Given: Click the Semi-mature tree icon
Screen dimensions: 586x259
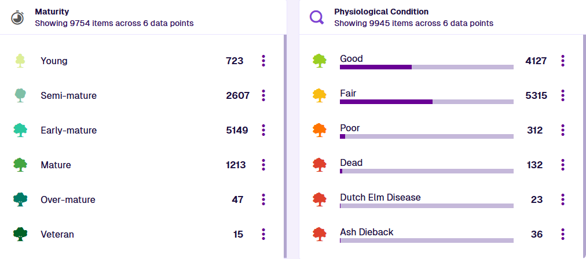Looking at the screenshot, I should (x=20, y=95).
